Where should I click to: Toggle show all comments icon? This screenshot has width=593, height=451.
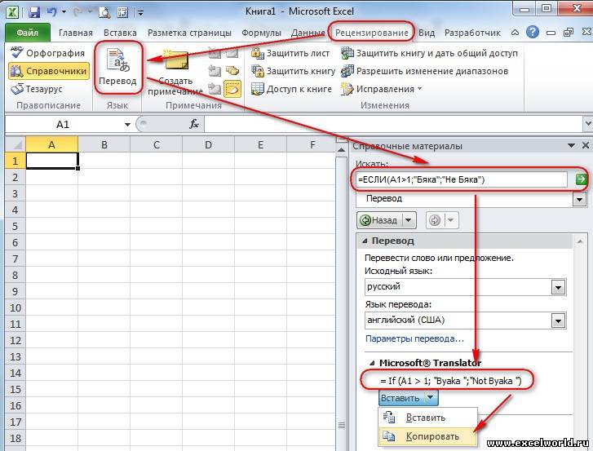click(x=232, y=71)
